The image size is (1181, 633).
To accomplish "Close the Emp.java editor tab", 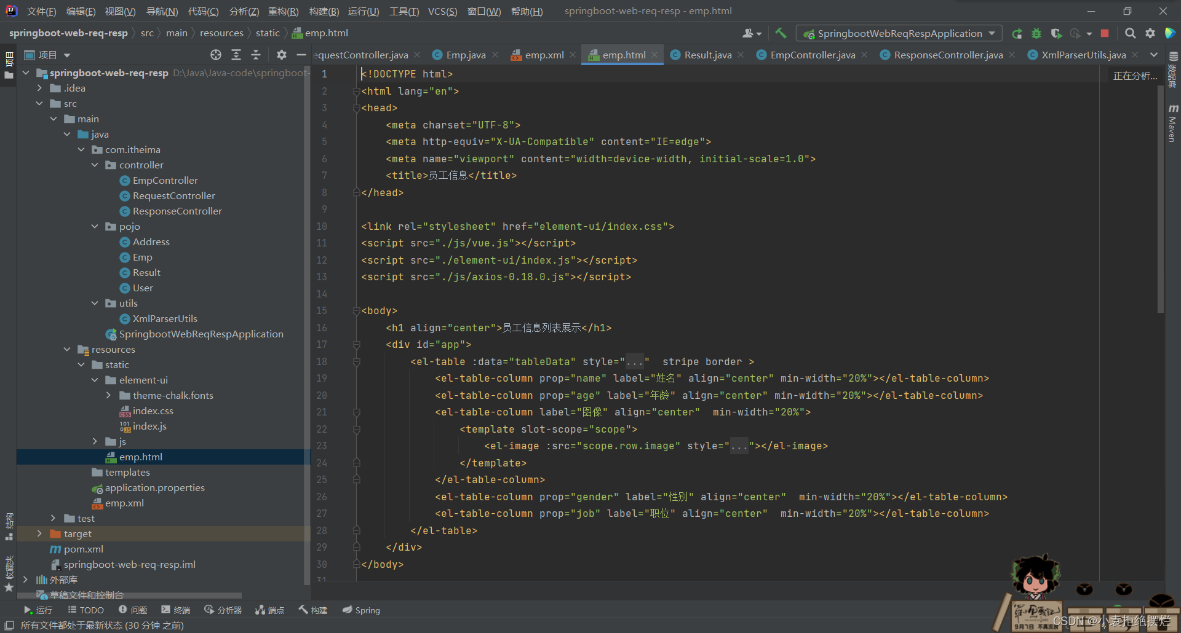I will [x=495, y=55].
